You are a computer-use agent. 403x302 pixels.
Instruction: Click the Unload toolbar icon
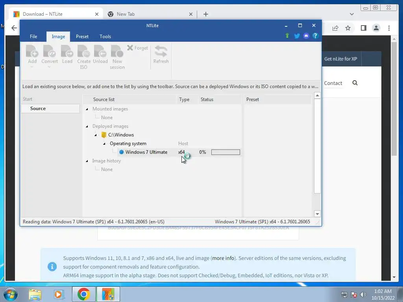(x=100, y=51)
